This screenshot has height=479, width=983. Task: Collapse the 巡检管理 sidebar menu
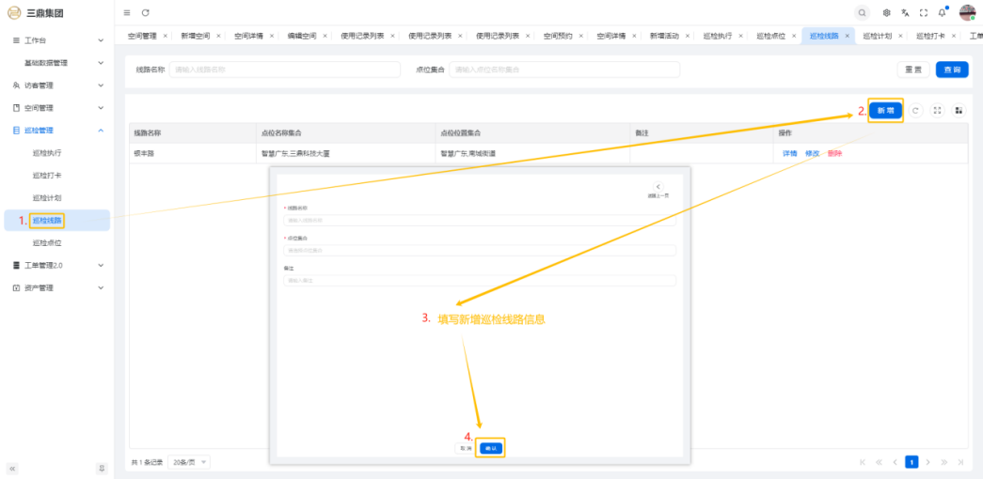(x=56, y=131)
